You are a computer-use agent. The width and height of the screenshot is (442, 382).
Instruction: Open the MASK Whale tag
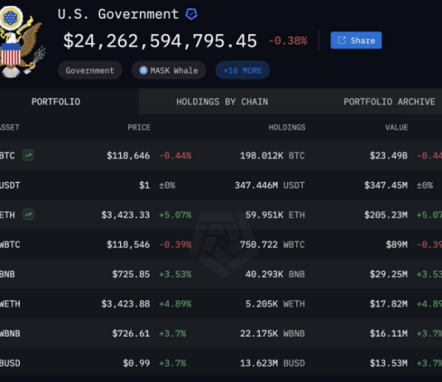[169, 70]
